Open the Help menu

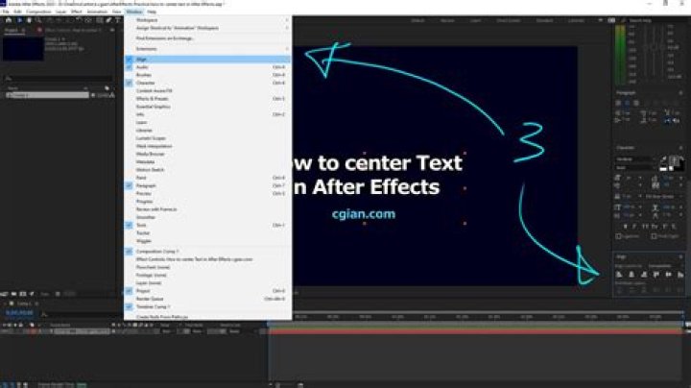152,12
